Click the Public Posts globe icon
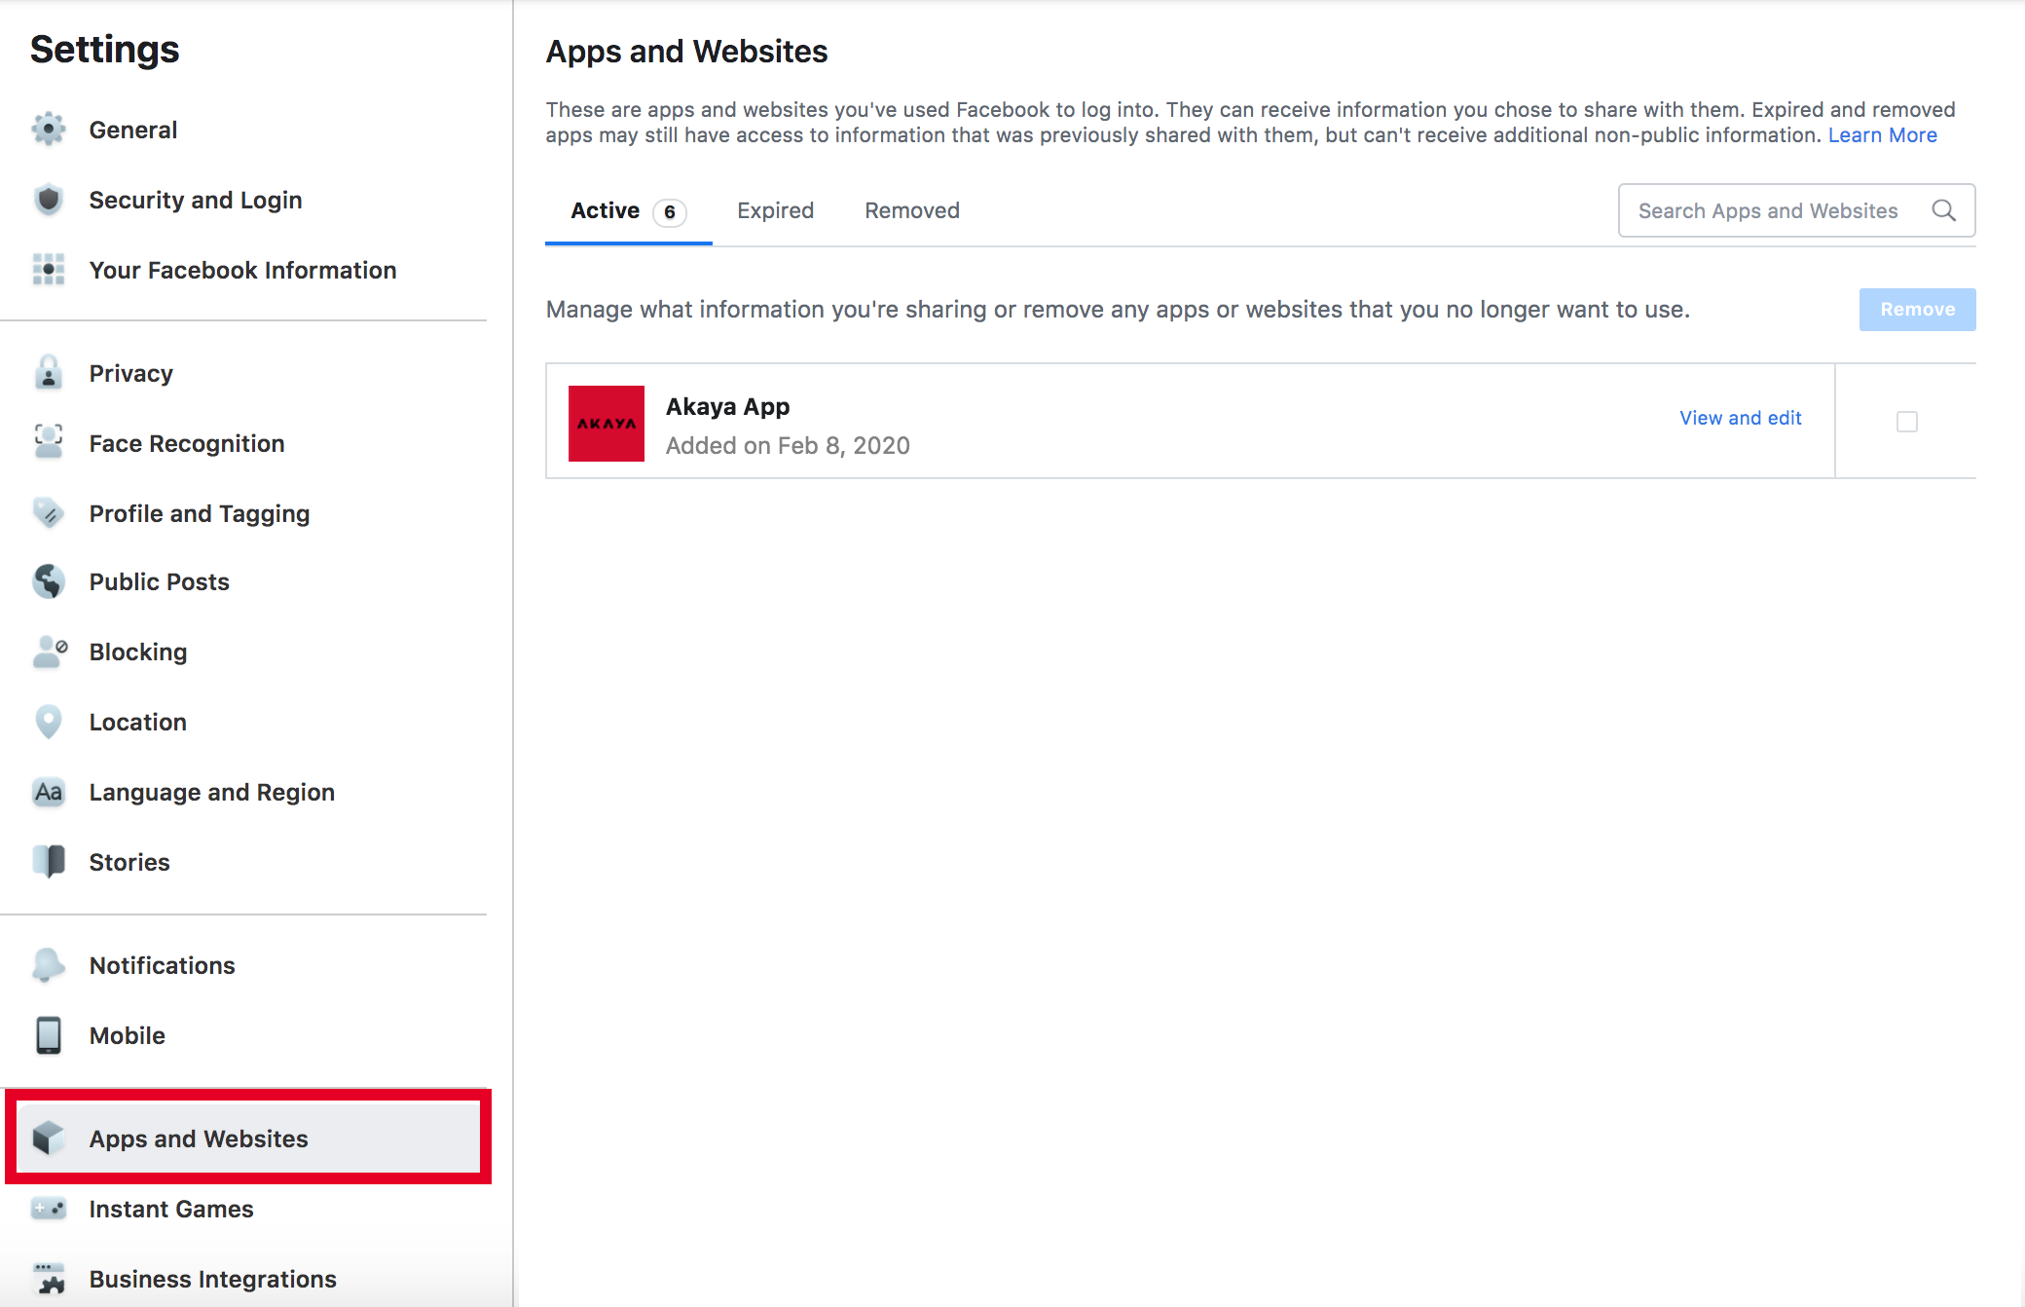The width and height of the screenshot is (2025, 1307). (48, 581)
